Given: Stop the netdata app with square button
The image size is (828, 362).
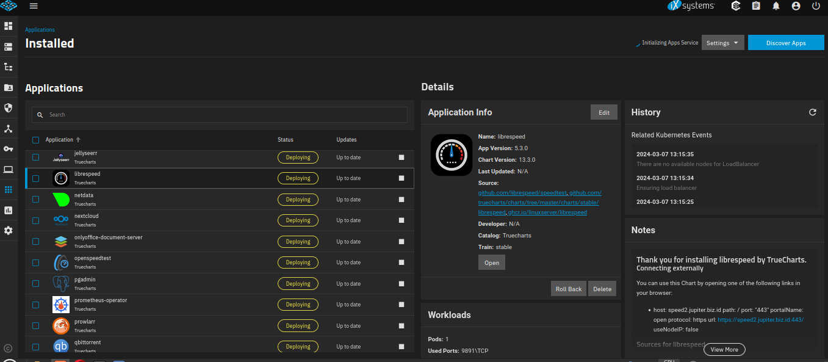Looking at the screenshot, I should click(x=401, y=200).
